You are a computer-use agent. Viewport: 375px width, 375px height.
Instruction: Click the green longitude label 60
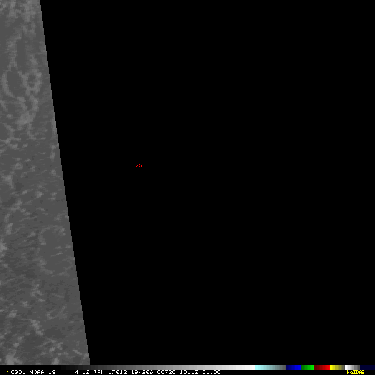[x=139, y=356]
